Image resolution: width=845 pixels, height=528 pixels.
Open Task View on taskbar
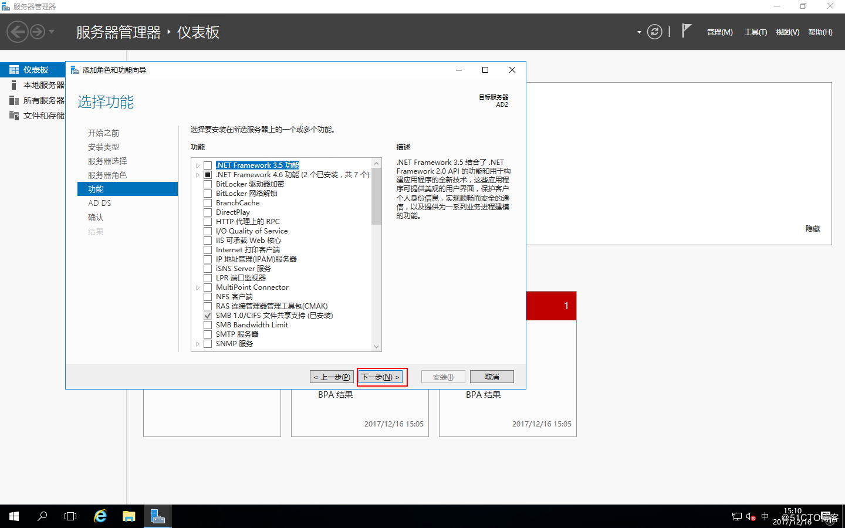point(70,516)
